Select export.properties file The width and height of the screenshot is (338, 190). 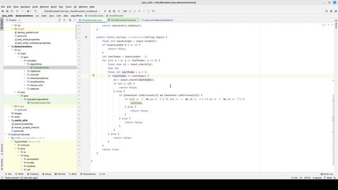tap(23, 124)
